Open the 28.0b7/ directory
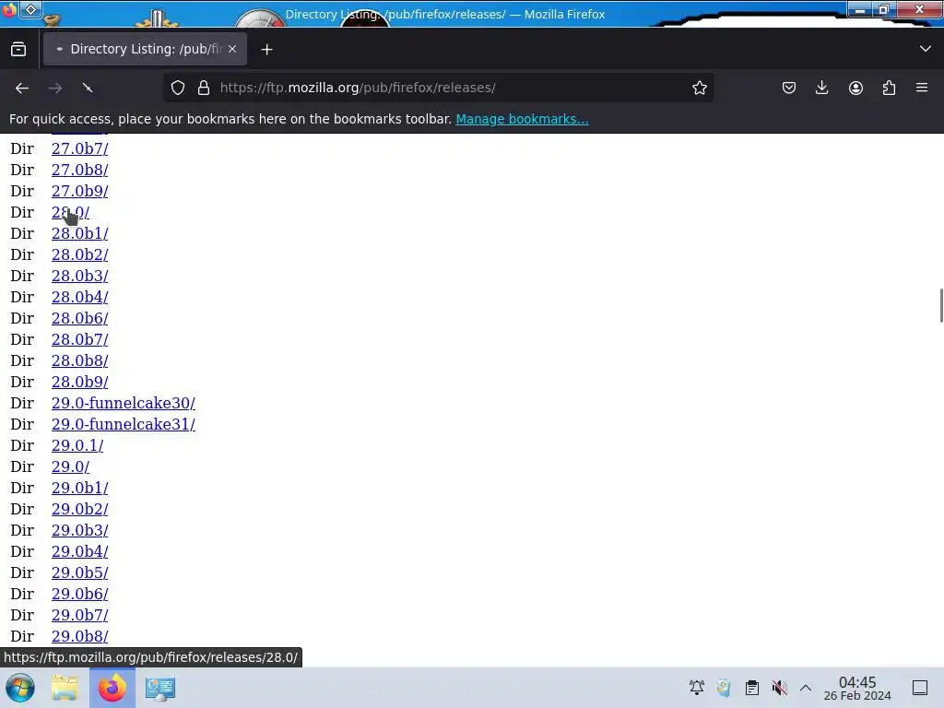 (79, 339)
